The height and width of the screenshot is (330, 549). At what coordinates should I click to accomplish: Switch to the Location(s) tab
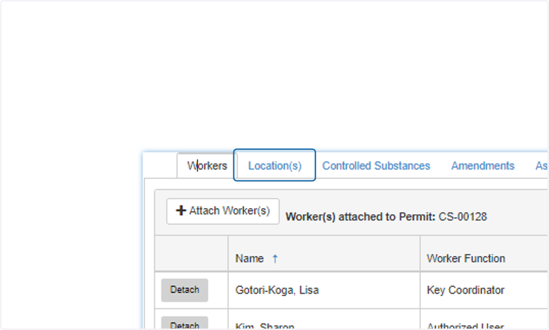(x=274, y=166)
